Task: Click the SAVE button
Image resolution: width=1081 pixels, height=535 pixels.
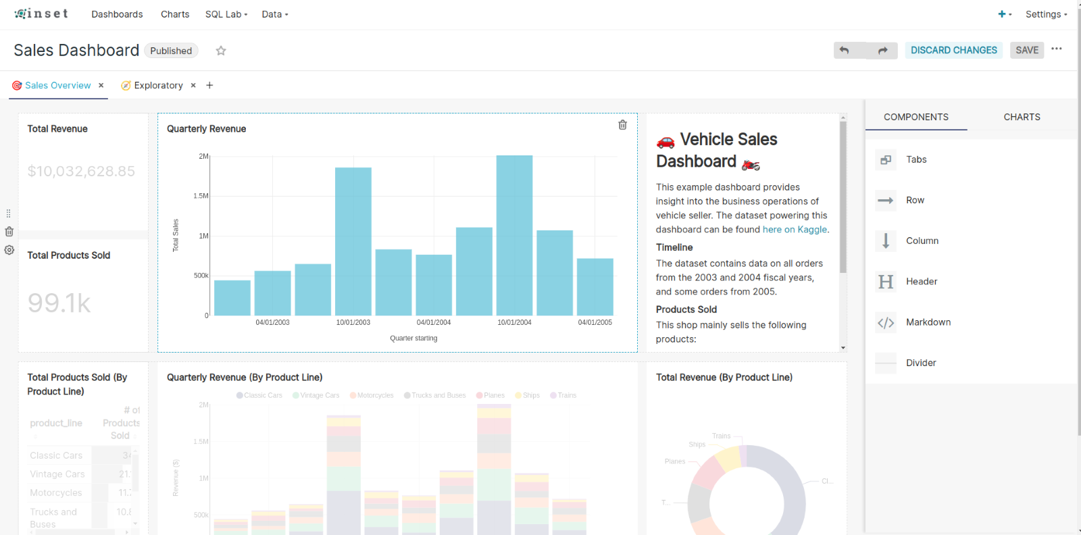Action: 1027,50
